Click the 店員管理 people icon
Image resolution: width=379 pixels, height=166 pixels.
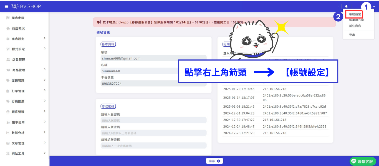point(8,60)
